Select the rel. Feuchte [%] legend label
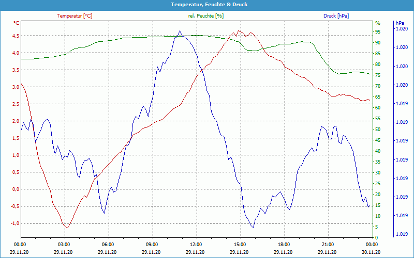 pyautogui.click(x=206, y=16)
